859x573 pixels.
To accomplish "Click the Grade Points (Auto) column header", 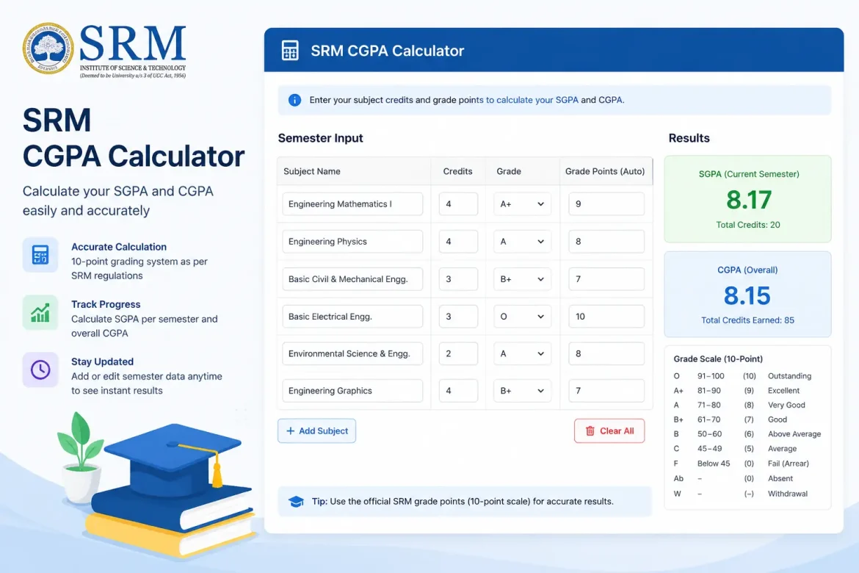I will pos(605,171).
